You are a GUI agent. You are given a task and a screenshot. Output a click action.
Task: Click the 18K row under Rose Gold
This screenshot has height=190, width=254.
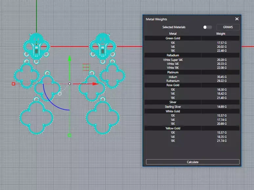(192, 98)
